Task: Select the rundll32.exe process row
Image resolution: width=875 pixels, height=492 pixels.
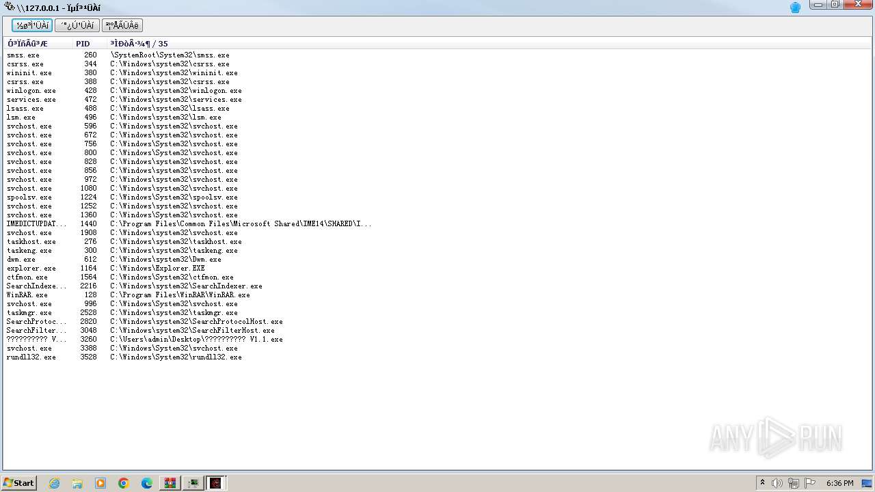Action: tap(437, 357)
